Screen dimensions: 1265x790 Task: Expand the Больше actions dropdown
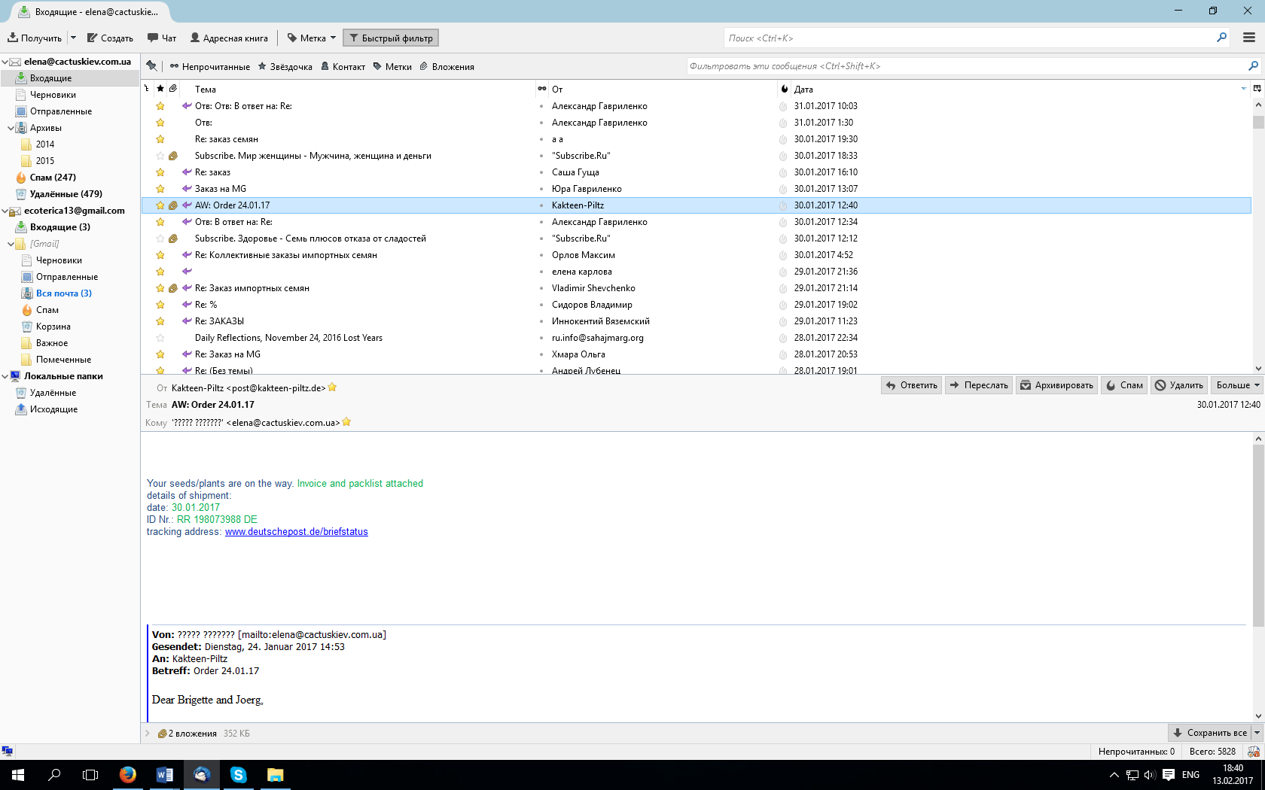[x=1236, y=385]
